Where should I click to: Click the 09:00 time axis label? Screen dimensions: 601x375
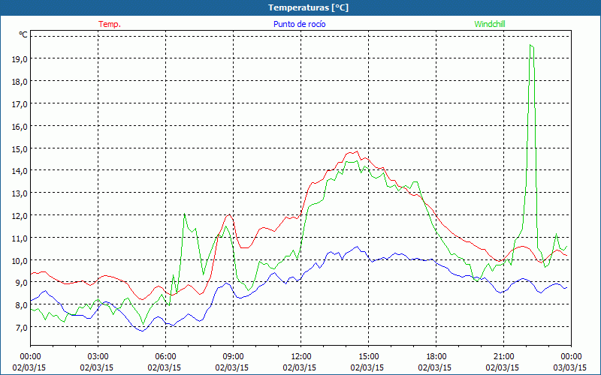pyautogui.click(x=233, y=357)
